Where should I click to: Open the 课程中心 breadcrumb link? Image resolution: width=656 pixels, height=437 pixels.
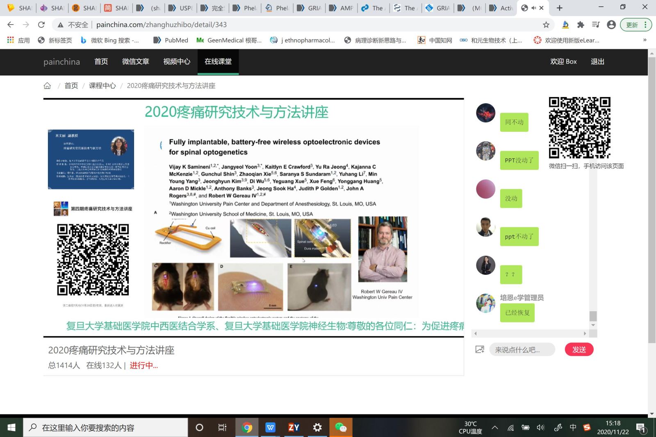102,86
